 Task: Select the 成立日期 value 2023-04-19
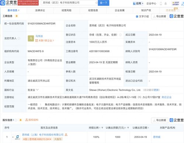[x=155, y=35]
